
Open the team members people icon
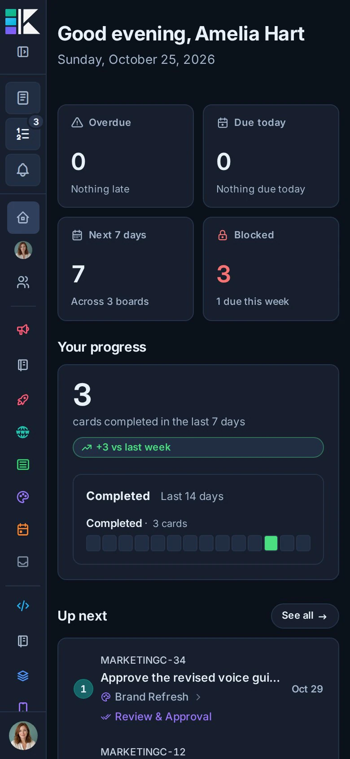point(23,282)
